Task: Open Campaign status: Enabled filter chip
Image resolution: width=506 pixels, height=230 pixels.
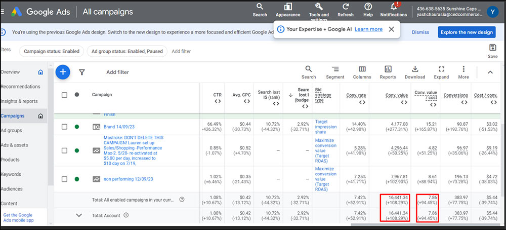Action: 52,51
